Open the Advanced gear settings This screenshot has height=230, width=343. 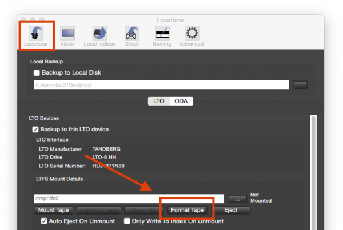pyautogui.click(x=191, y=34)
